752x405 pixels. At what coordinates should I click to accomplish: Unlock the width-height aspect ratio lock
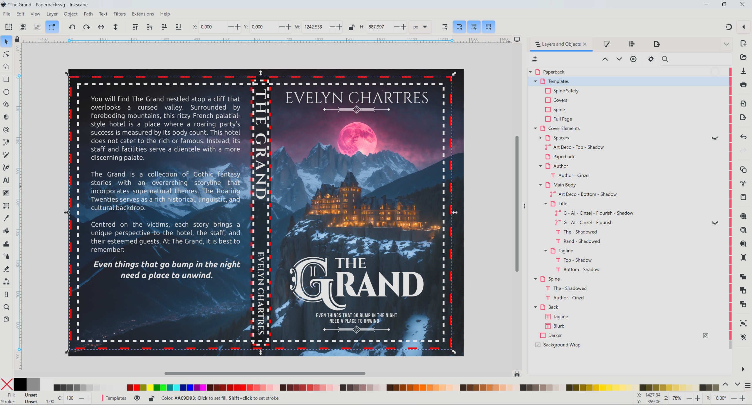point(351,27)
